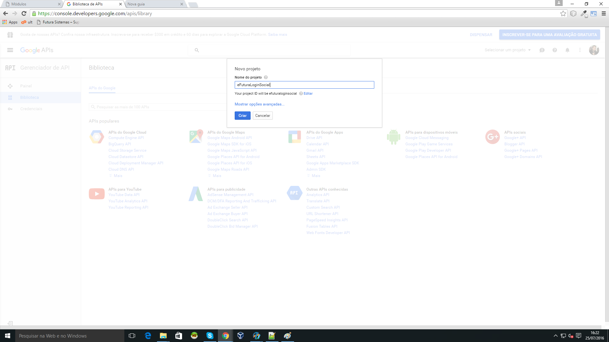
Task: Open Compute Engine API link
Action: (126, 138)
